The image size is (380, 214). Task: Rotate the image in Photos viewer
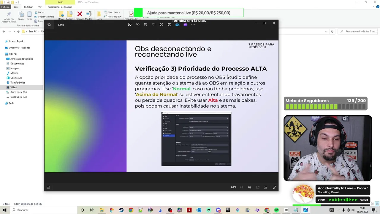[x=138, y=25]
